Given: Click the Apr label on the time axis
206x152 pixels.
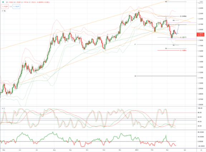Looking at the screenshot, I should point(185,150).
